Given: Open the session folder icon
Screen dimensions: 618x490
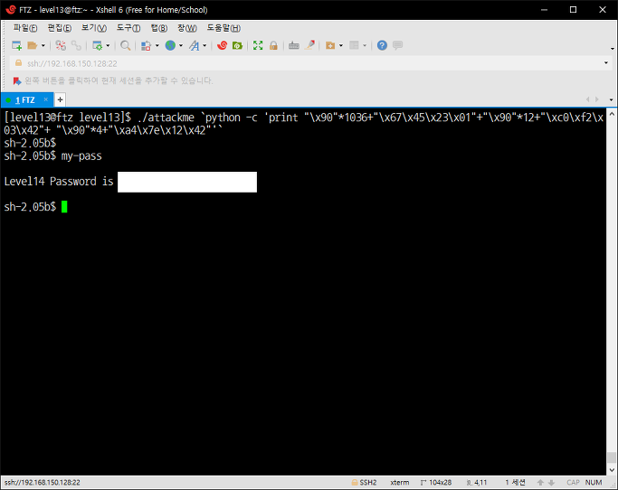Looking at the screenshot, I should tap(33, 46).
